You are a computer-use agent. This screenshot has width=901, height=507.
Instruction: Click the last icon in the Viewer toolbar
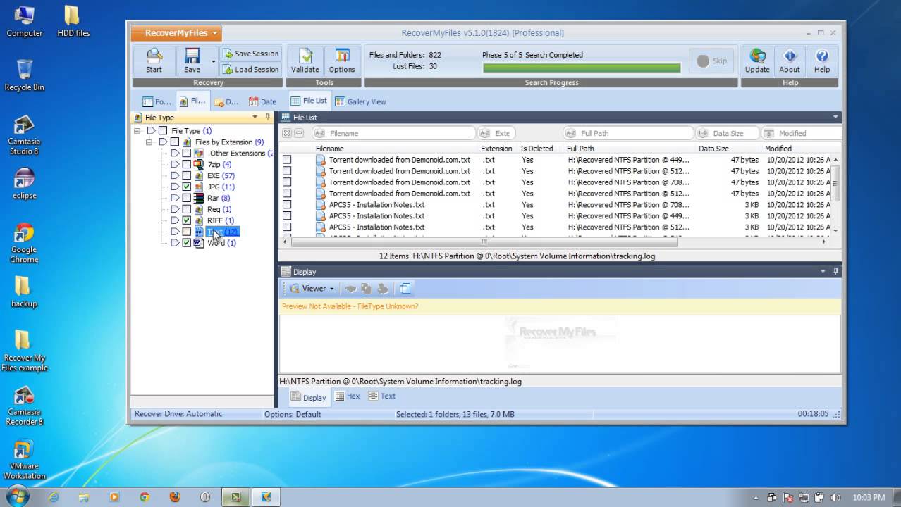tap(405, 288)
